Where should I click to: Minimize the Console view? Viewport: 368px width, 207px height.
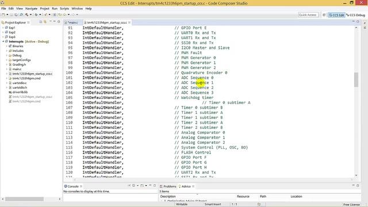pos(150,185)
